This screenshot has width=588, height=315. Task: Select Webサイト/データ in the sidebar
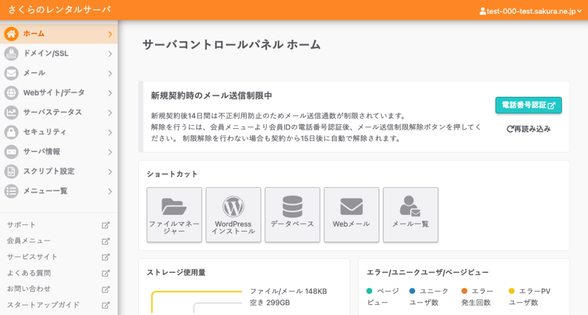pyautogui.click(x=59, y=93)
